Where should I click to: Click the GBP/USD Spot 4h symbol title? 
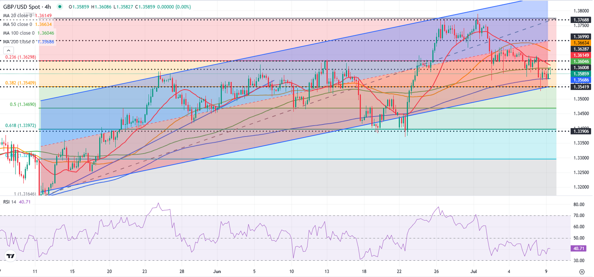(x=27, y=7)
